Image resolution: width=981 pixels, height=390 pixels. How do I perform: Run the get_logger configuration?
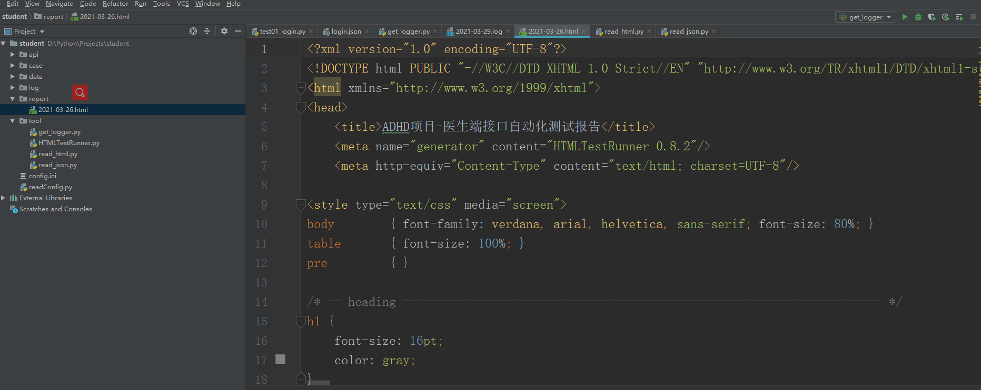pos(905,17)
